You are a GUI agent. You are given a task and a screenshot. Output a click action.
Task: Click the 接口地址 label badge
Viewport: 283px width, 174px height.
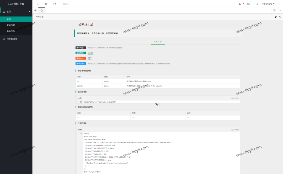pos(81,48)
